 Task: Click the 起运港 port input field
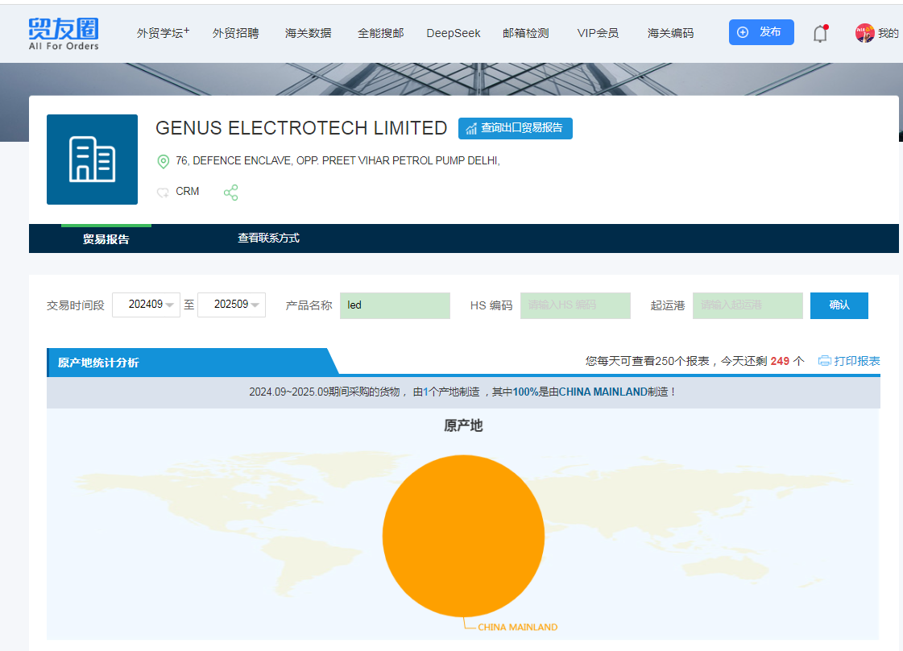pos(747,305)
